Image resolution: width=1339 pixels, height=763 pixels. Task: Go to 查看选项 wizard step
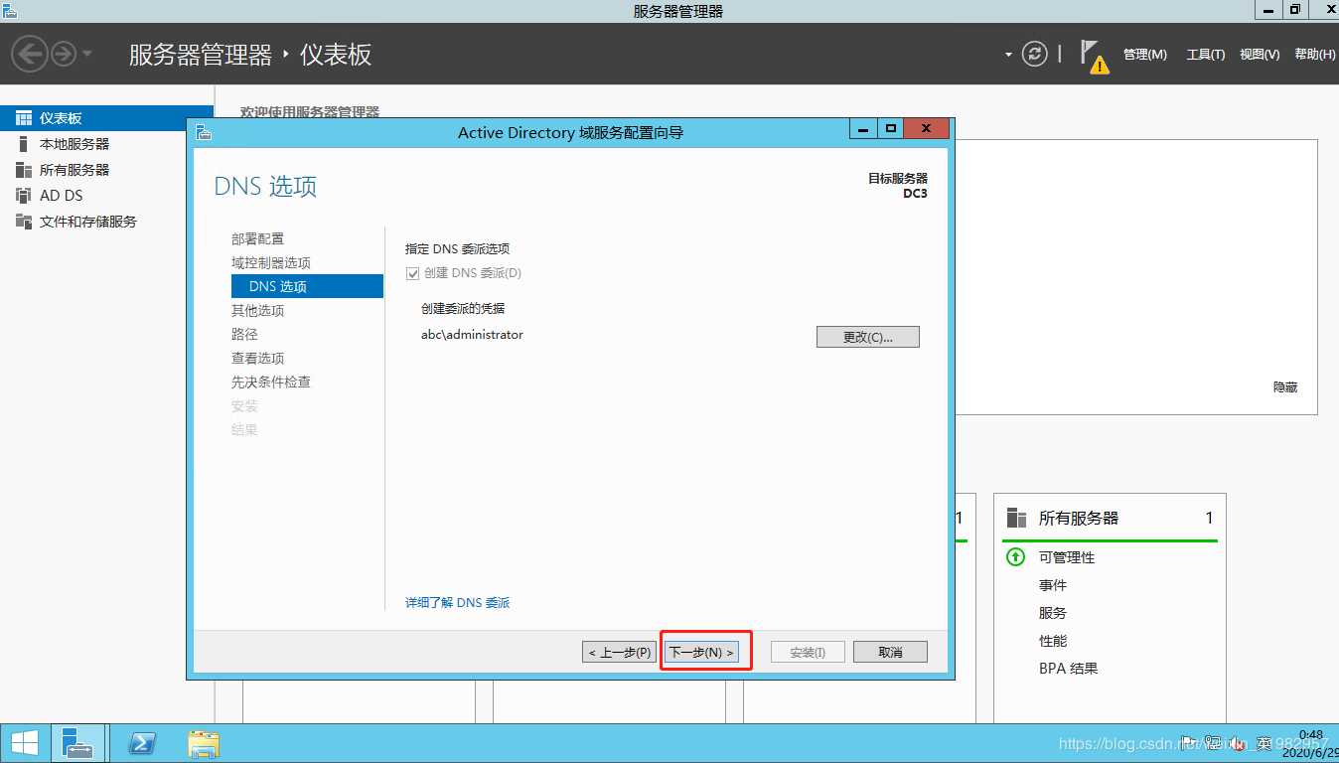pyautogui.click(x=257, y=358)
